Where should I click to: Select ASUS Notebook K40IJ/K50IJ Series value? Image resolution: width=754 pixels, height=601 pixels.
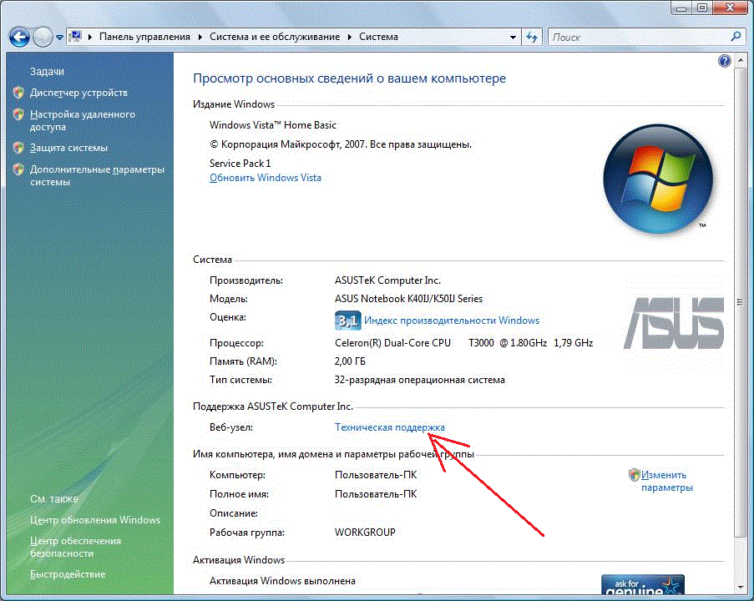(409, 299)
